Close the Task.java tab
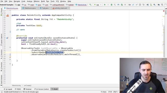This screenshot has height=93, width=167. pos(50,8)
